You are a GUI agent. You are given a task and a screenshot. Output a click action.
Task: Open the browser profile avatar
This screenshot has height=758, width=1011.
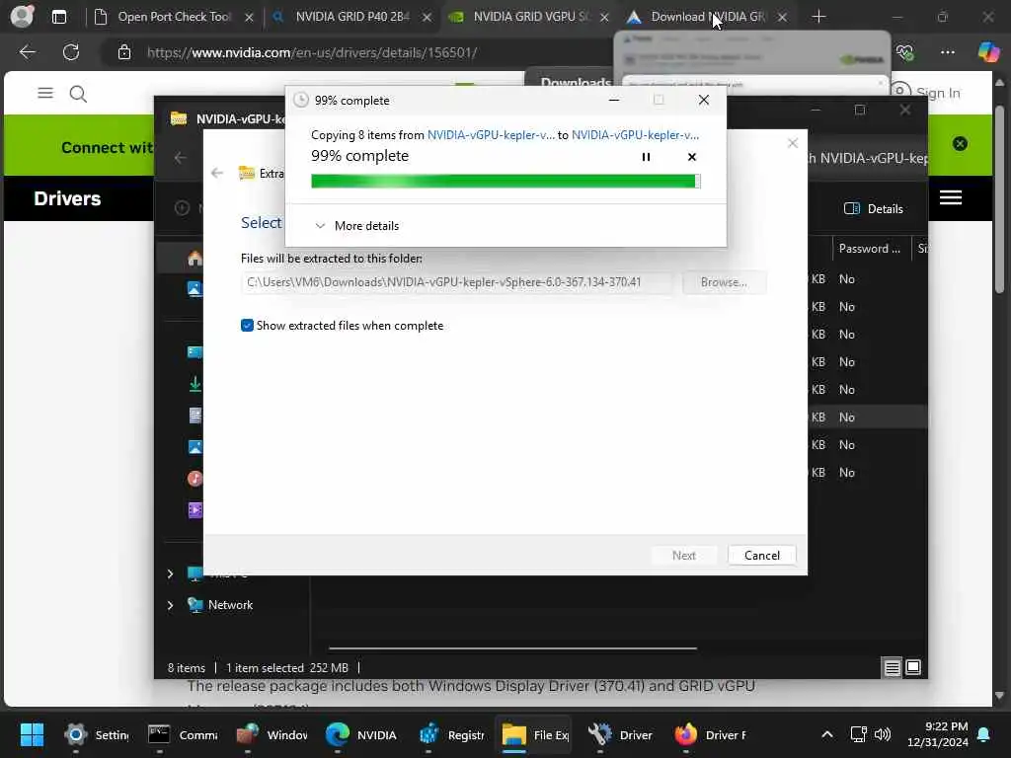point(22,16)
